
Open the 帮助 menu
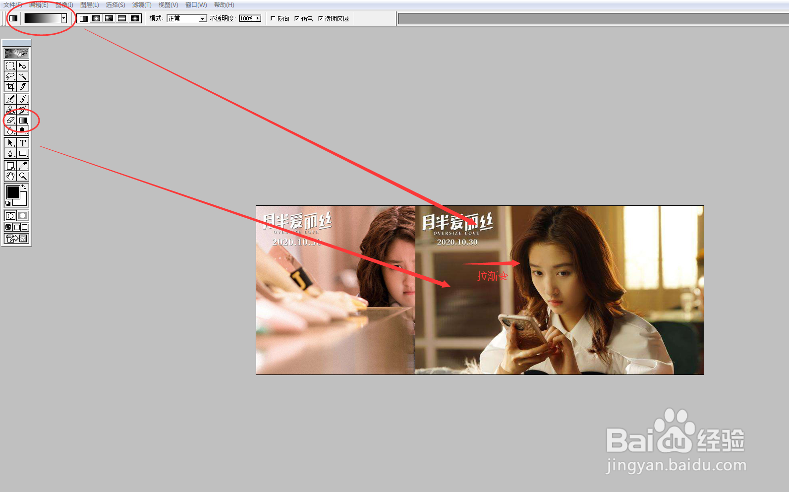224,5
